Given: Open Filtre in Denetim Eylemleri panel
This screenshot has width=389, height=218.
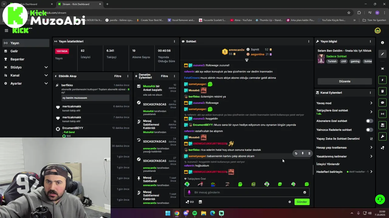Looking at the screenshot, I should pyautogui.click(x=164, y=76).
